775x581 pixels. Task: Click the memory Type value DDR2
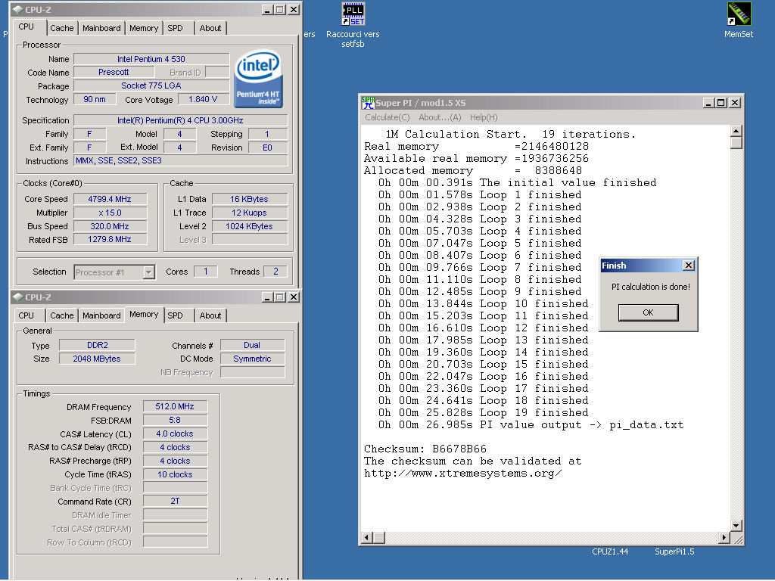[97, 345]
